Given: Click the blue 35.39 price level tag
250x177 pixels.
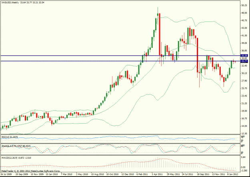Looking at the screenshot, I should [x=244, y=55].
